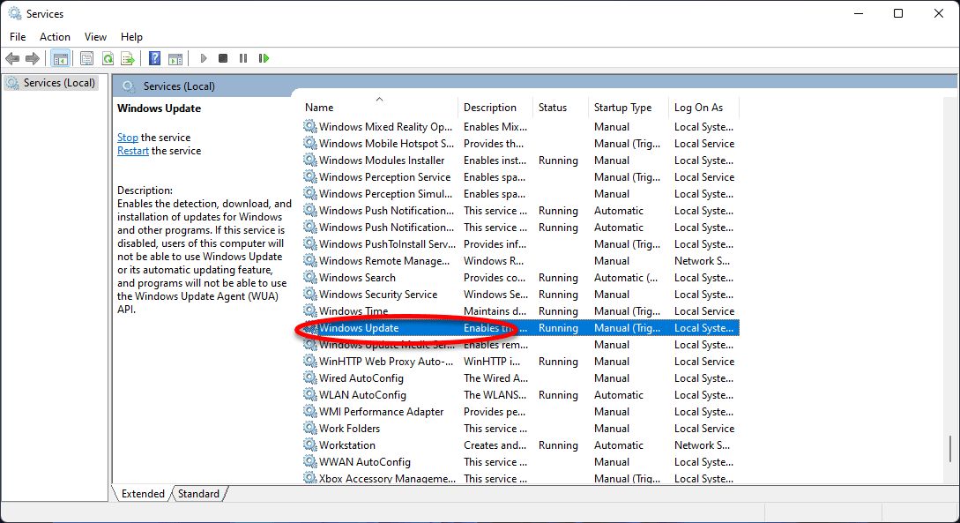Select the Windows PushToInstall service name
The image size is (960, 523).
(x=387, y=243)
